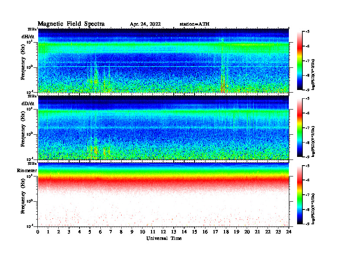Click hour "15" on the time axis
This screenshot has width=344, height=266.
[195, 232]
